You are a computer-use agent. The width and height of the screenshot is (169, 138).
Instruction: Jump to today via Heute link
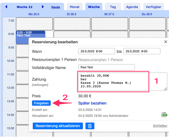(56, 7)
